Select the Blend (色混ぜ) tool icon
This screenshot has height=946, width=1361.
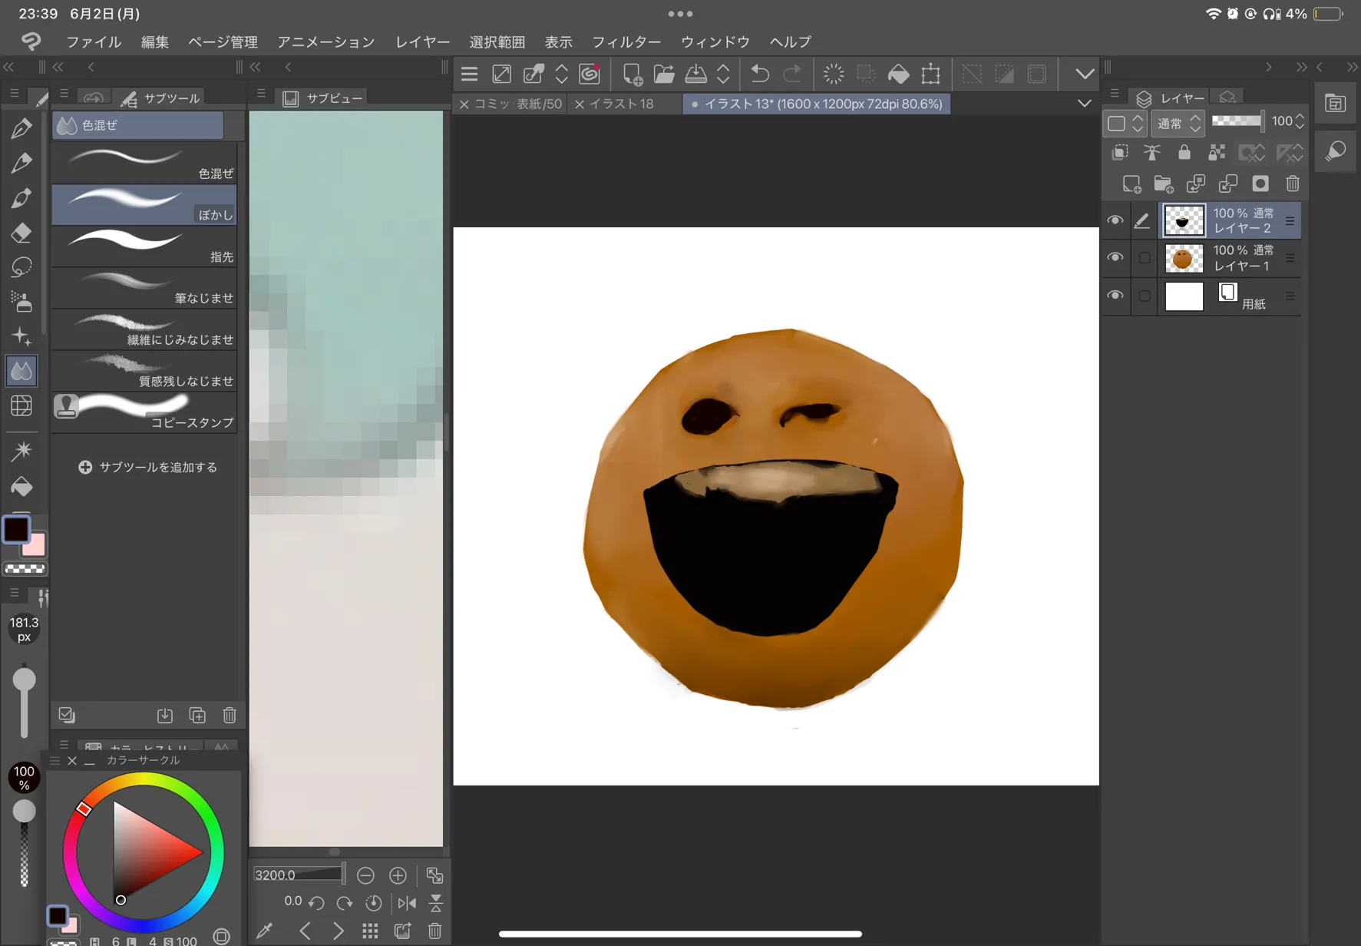(21, 371)
